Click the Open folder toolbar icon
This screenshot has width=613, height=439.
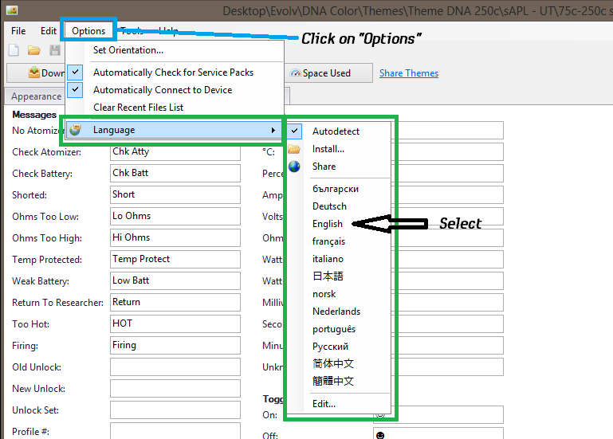click(x=34, y=50)
